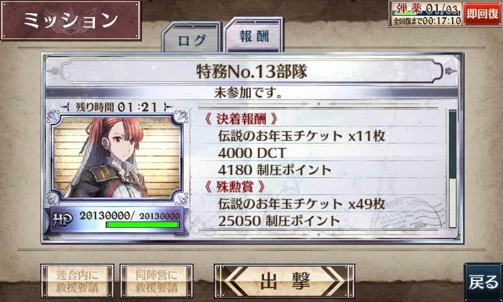Click the HP emblem icon
The height and width of the screenshot is (302, 503).
(x=62, y=220)
